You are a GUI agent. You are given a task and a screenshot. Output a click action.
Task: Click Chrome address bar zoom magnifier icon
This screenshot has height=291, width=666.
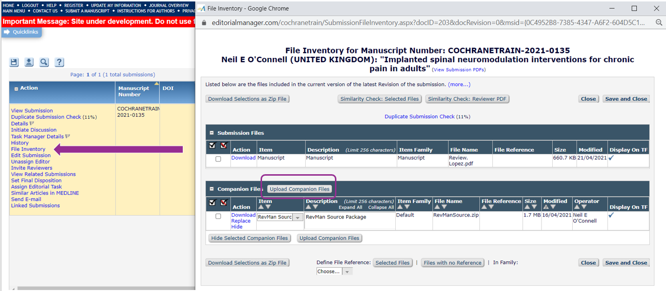point(659,23)
